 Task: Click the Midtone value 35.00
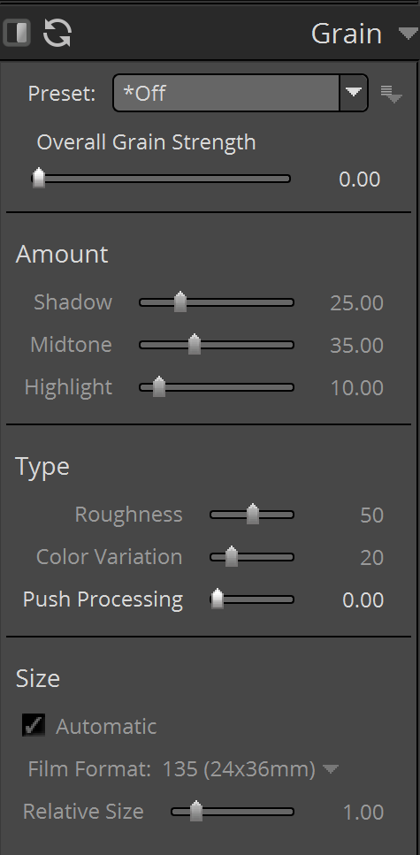click(x=356, y=345)
